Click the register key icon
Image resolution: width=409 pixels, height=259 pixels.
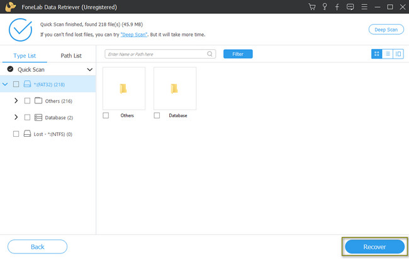(325, 7)
